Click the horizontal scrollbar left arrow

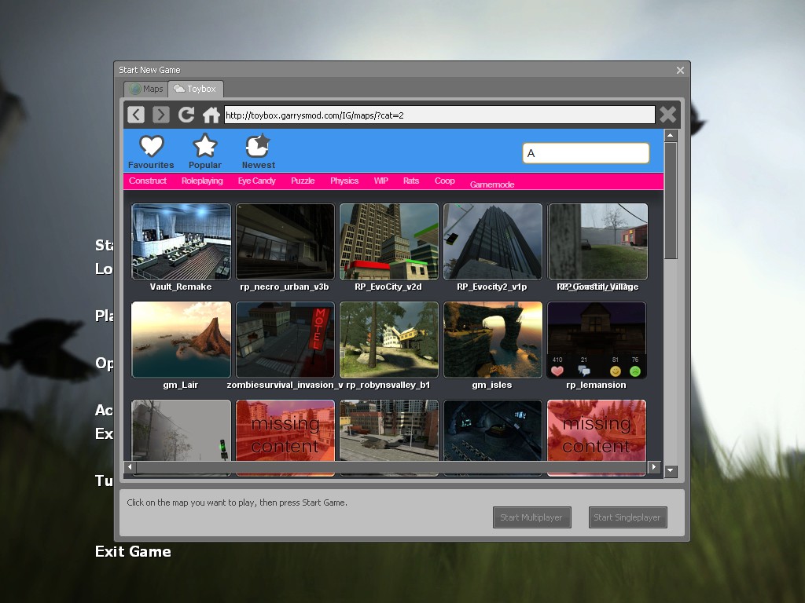[130, 466]
